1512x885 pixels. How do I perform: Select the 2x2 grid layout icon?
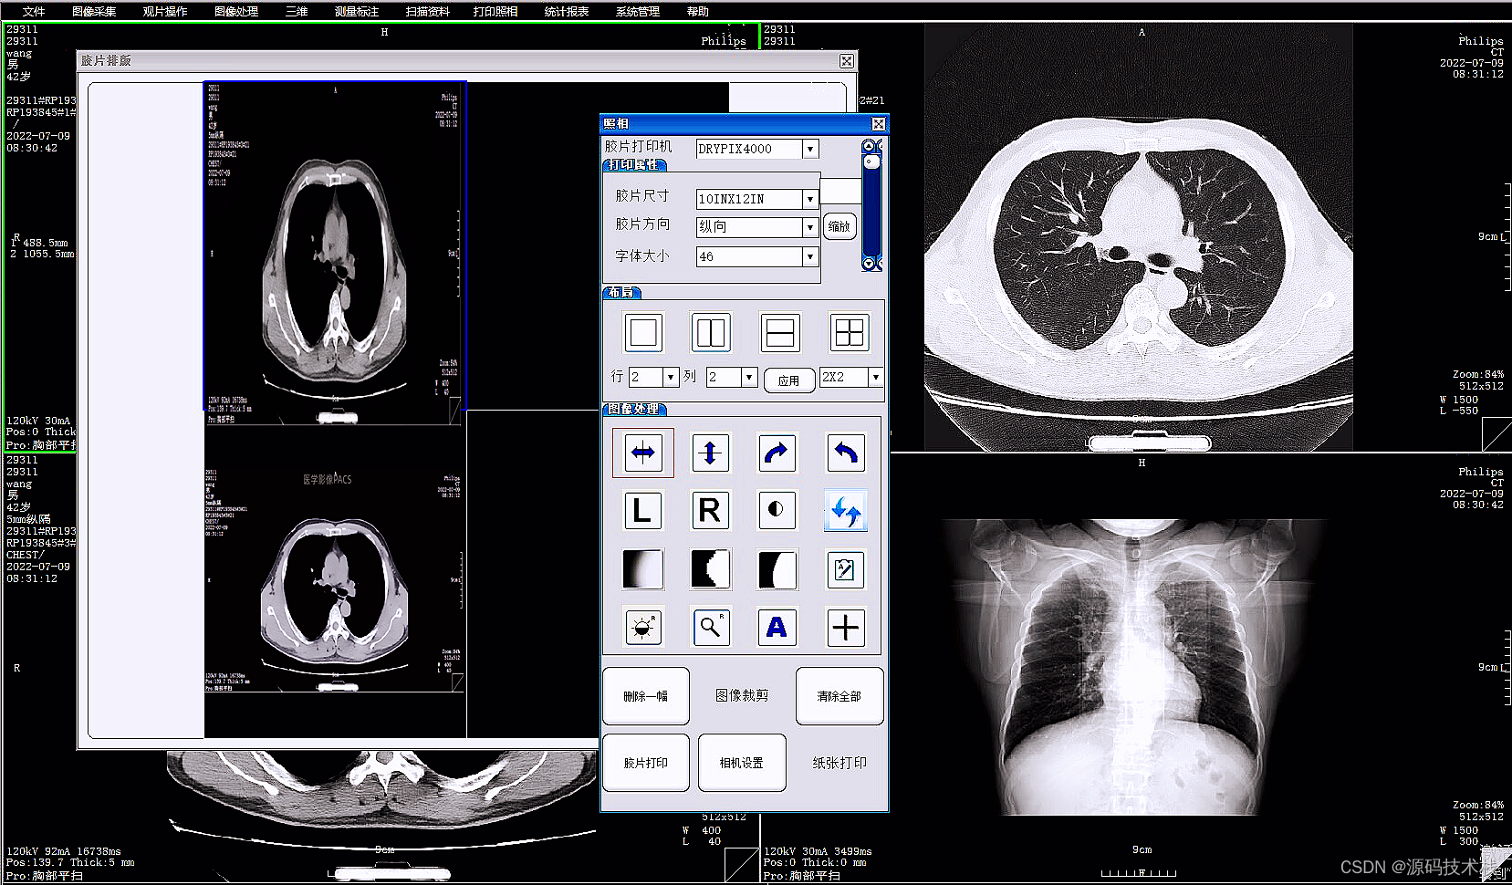(849, 332)
